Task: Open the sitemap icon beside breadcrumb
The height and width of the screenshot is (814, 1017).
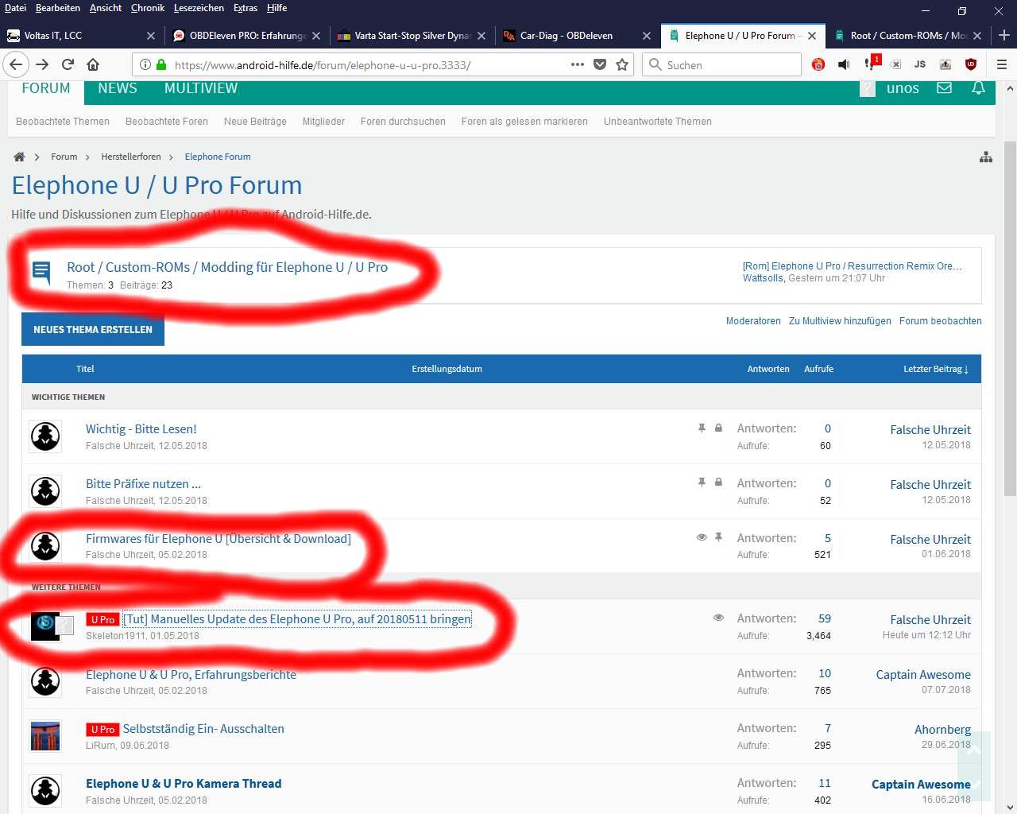Action: tap(986, 157)
